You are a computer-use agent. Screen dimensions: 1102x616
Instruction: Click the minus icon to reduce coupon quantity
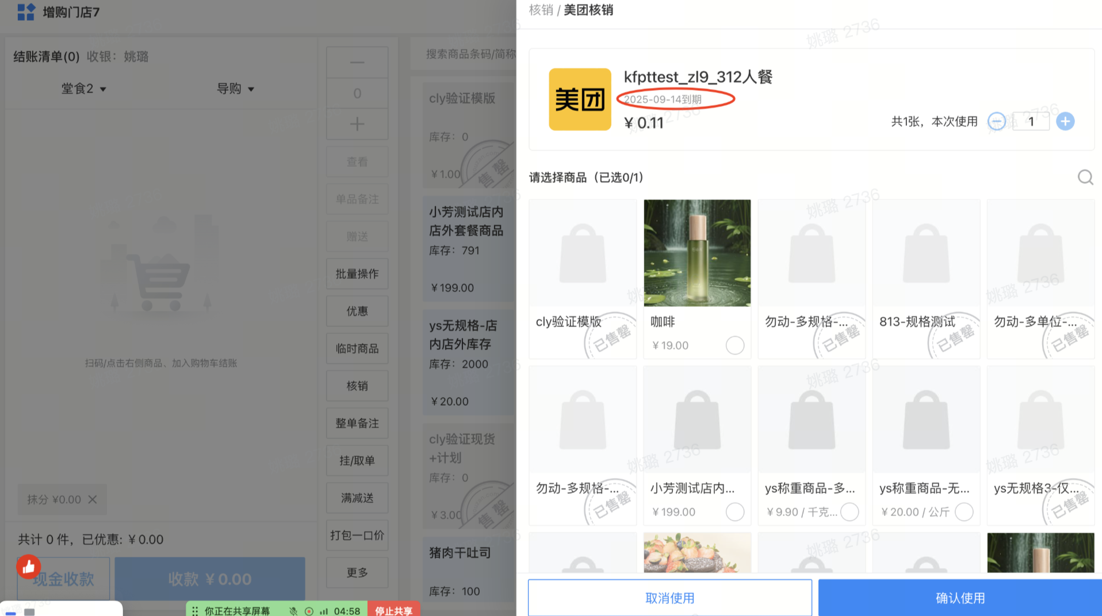[x=997, y=121]
